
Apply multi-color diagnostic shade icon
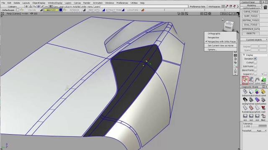(251, 92)
